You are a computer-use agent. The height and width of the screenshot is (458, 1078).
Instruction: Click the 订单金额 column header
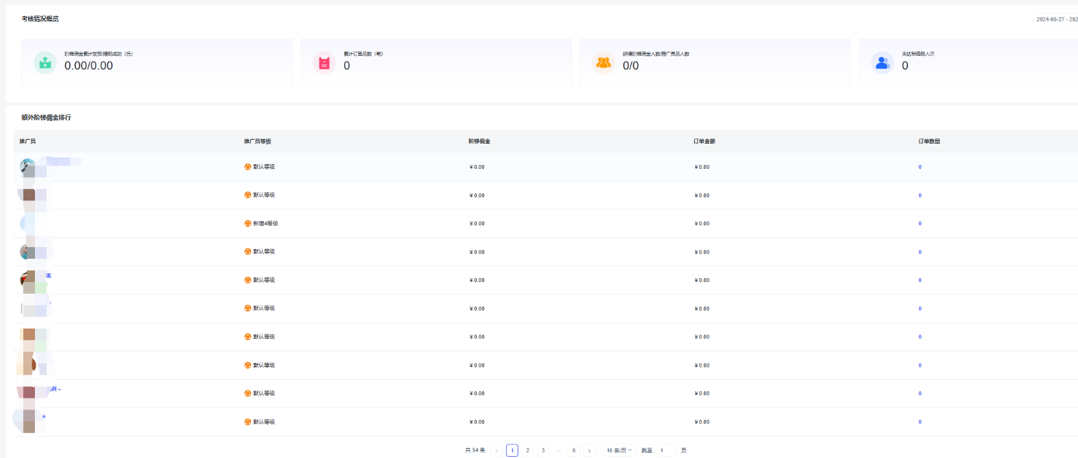(x=704, y=142)
